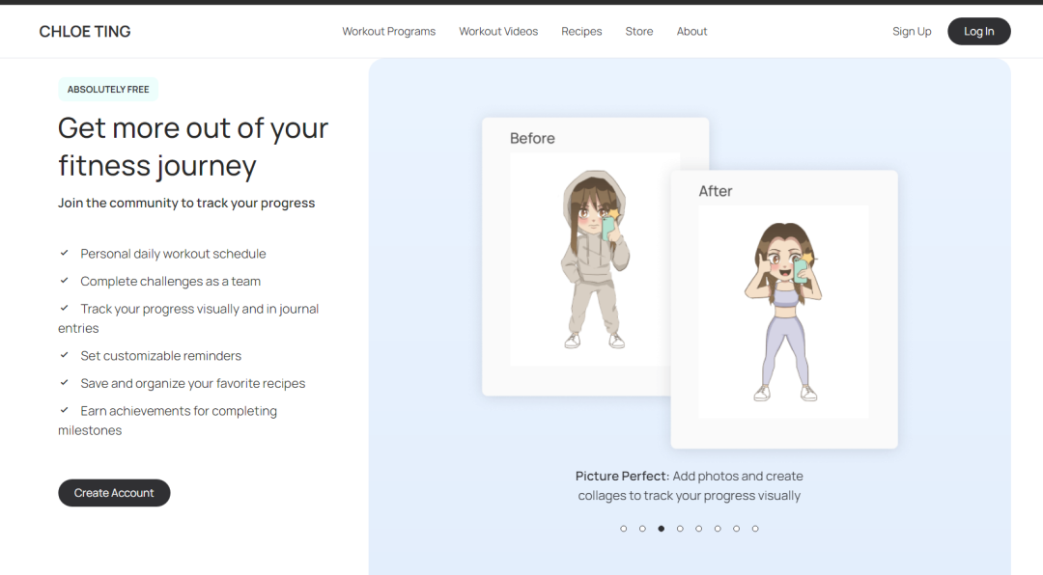Select the sixth carousel dot
Viewport: 1043px width, 575px height.
(717, 529)
